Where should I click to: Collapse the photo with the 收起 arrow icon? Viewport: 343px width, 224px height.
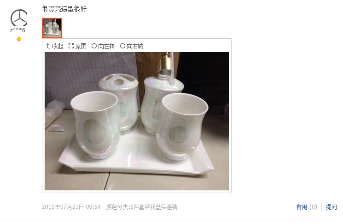click(48, 46)
